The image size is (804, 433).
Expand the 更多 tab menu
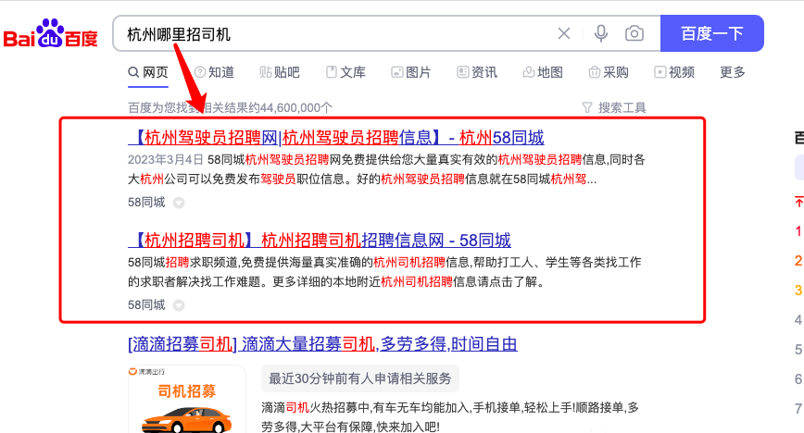tap(732, 72)
